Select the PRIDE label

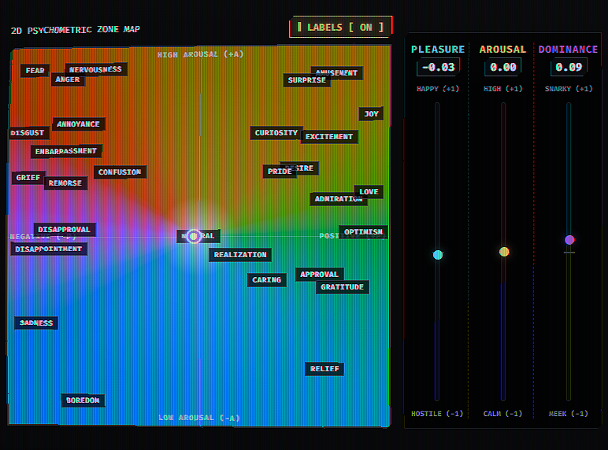coord(280,172)
